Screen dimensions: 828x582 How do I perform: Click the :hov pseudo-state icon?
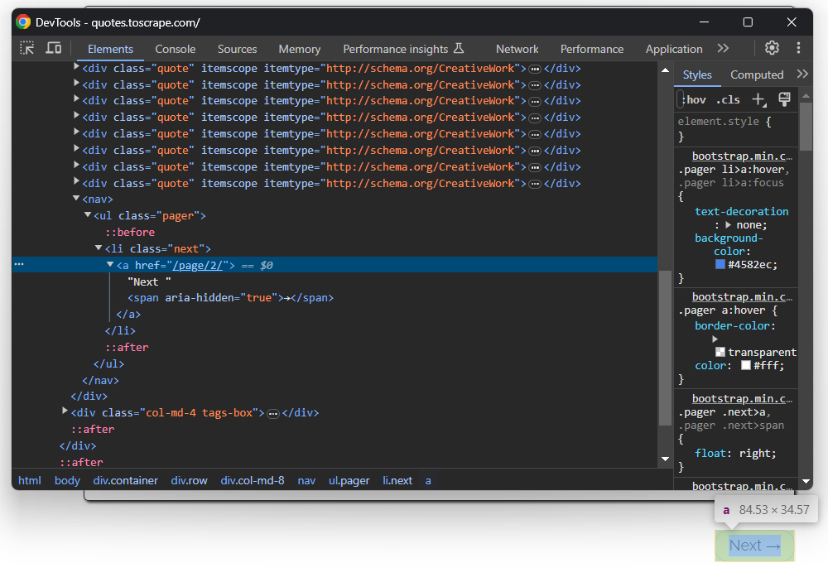click(694, 99)
